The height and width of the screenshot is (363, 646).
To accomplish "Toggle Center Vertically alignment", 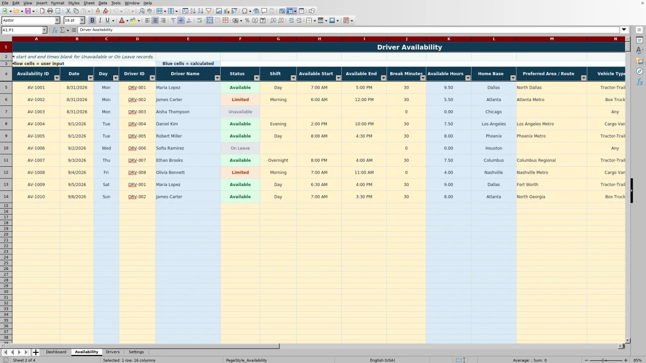I will [181, 20].
